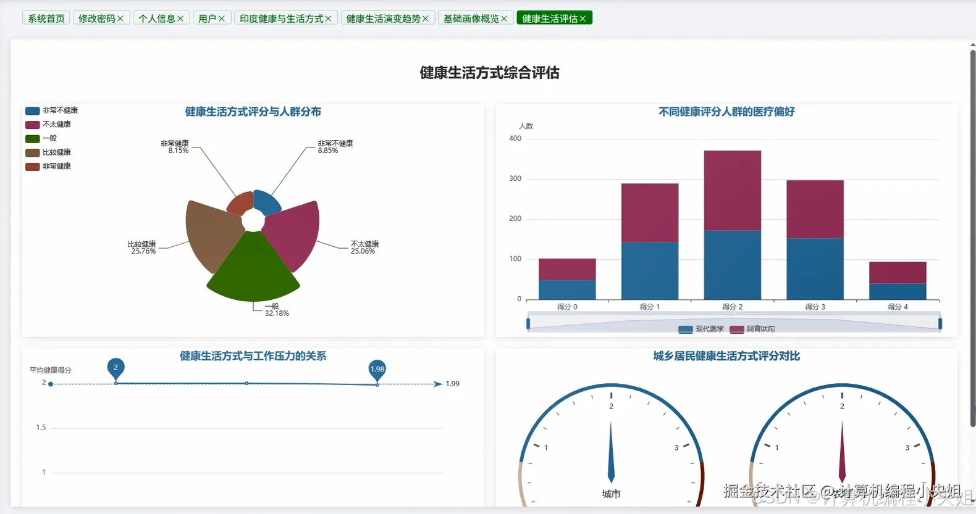Toggle the 非常健康 legend item
The height and width of the screenshot is (514, 976).
click(48, 167)
